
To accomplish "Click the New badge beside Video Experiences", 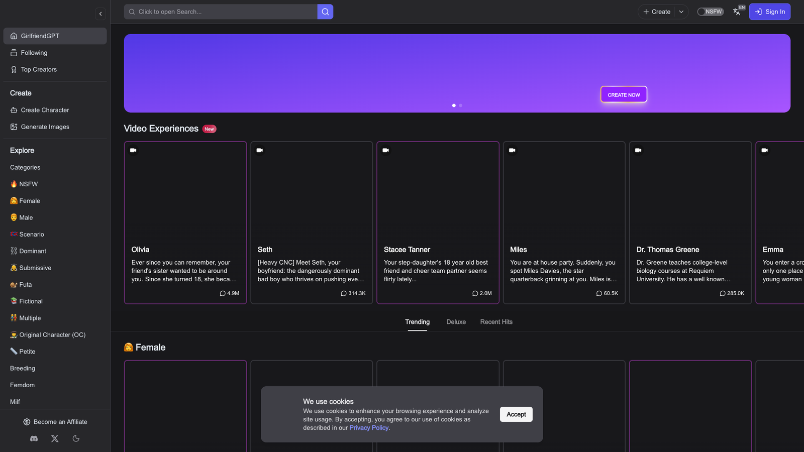I will click(210, 129).
